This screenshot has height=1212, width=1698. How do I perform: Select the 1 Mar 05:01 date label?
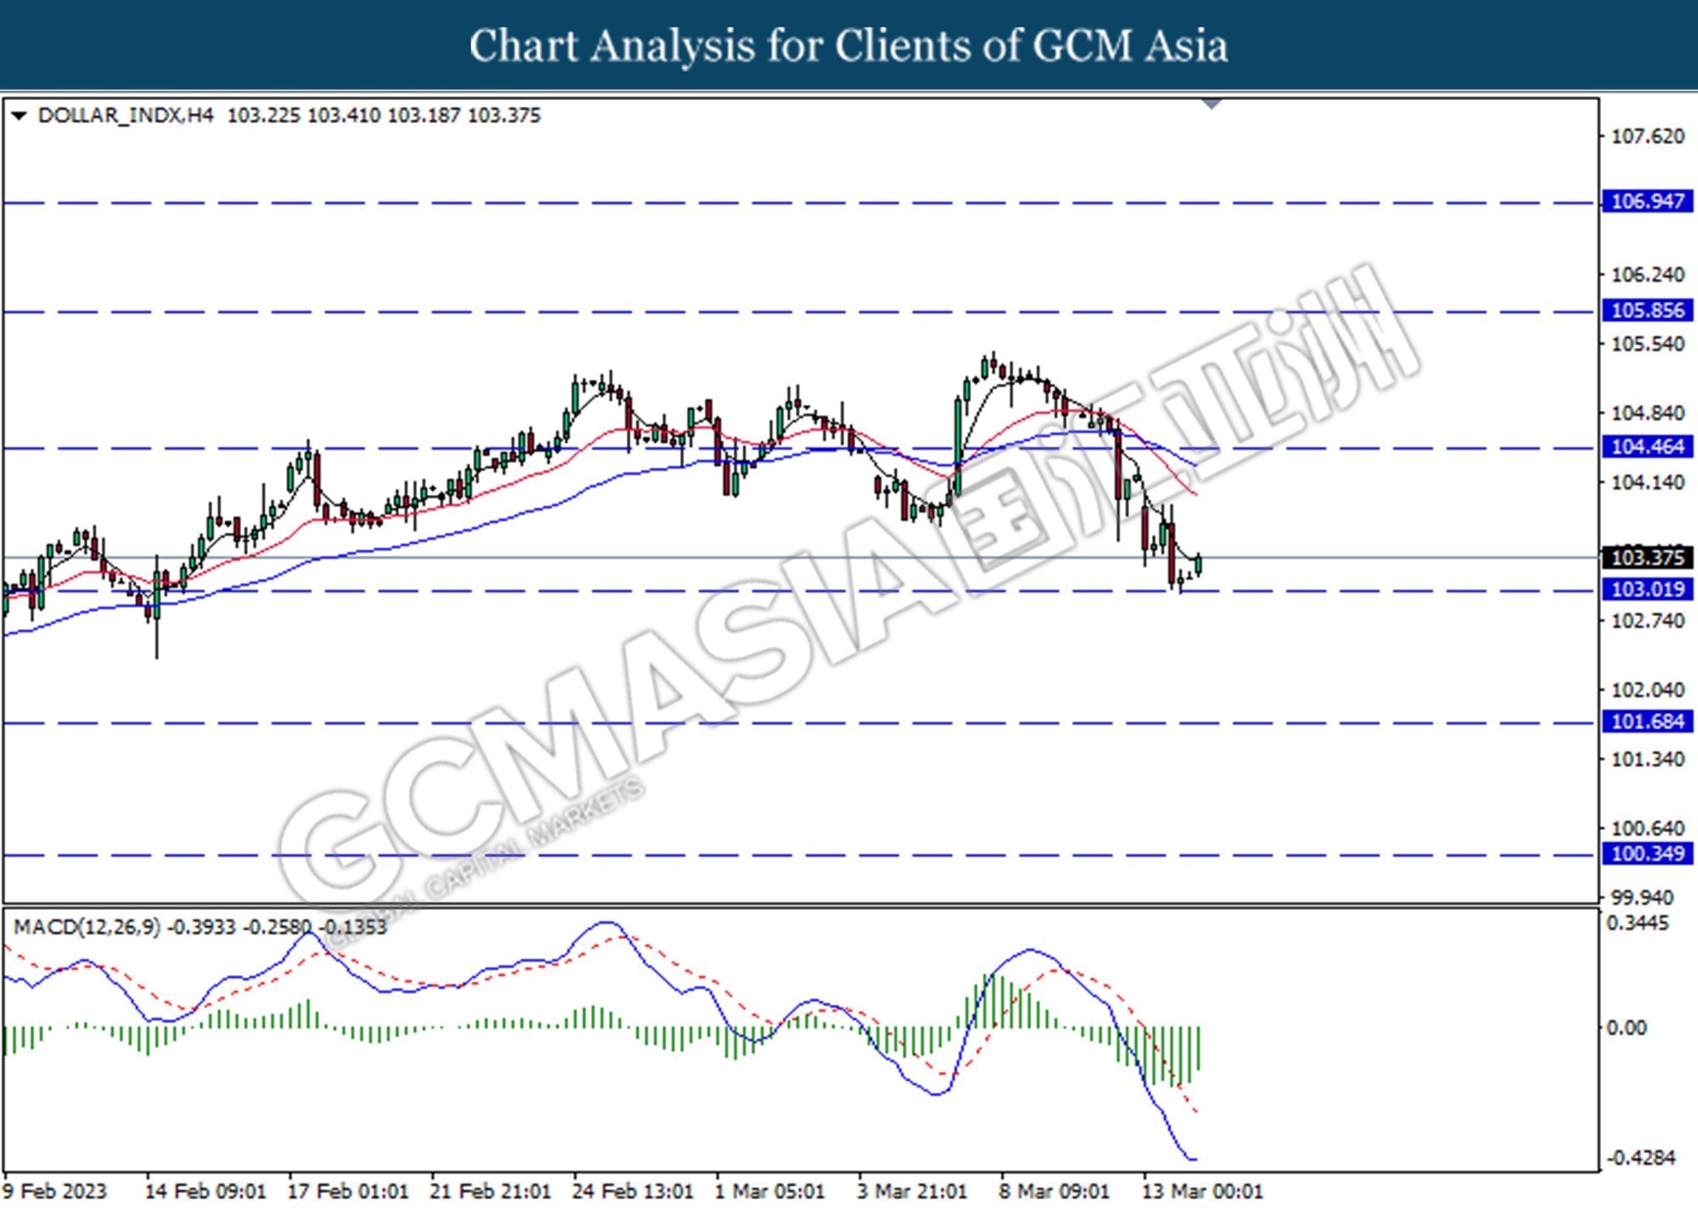click(769, 1192)
